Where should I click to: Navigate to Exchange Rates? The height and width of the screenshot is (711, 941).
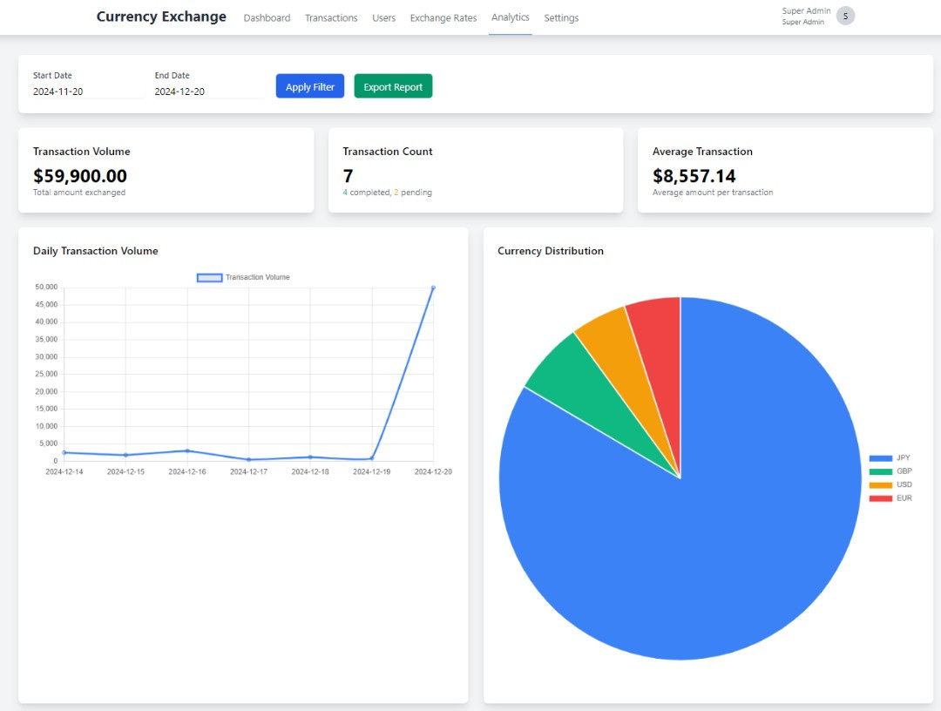click(443, 17)
